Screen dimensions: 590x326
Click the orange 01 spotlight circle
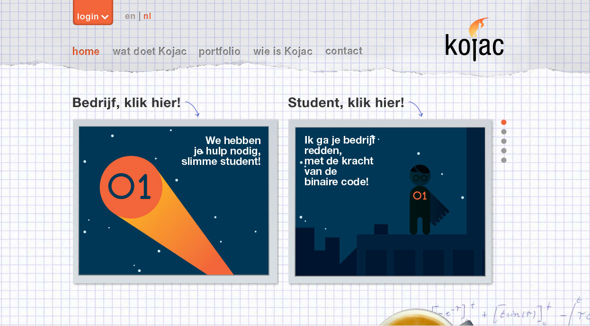tap(131, 187)
